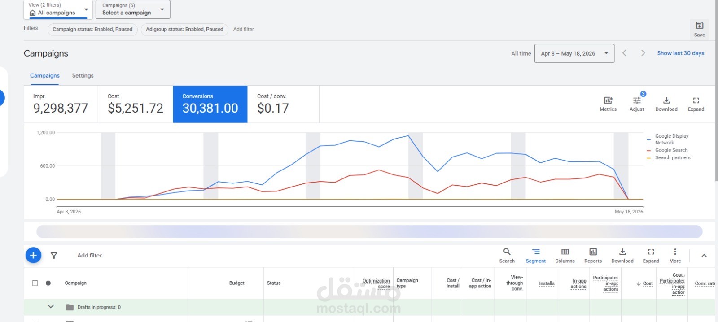Search the campaigns table
This screenshot has width=718, height=322.
click(x=507, y=256)
